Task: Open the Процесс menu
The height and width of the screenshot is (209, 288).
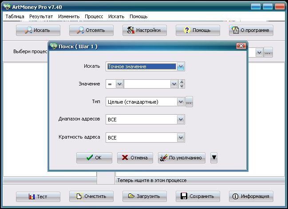Action: point(94,16)
